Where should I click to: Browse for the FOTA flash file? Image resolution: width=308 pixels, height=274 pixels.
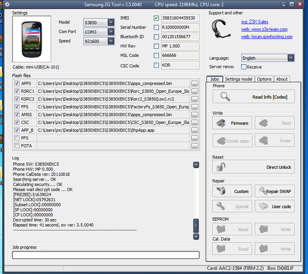click(x=194, y=146)
